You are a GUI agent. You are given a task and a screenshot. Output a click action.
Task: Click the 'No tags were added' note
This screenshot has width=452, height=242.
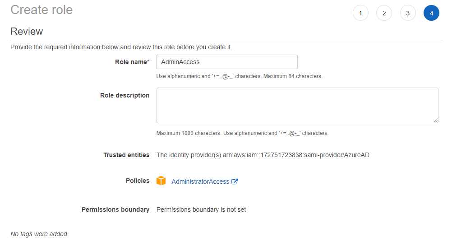39,234
